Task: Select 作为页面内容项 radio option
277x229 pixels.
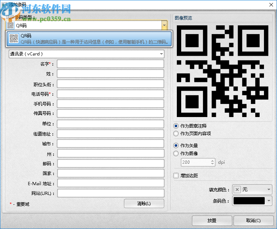Action: (x=176, y=133)
